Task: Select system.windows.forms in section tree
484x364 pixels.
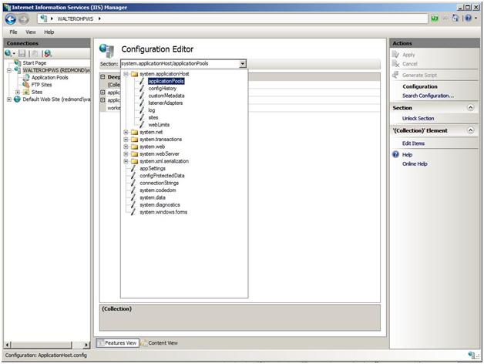Action: (163, 212)
